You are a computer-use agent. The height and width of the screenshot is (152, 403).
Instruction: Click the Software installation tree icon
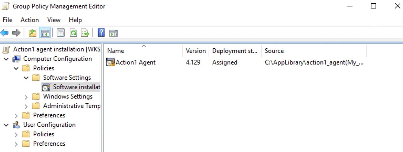(46, 87)
